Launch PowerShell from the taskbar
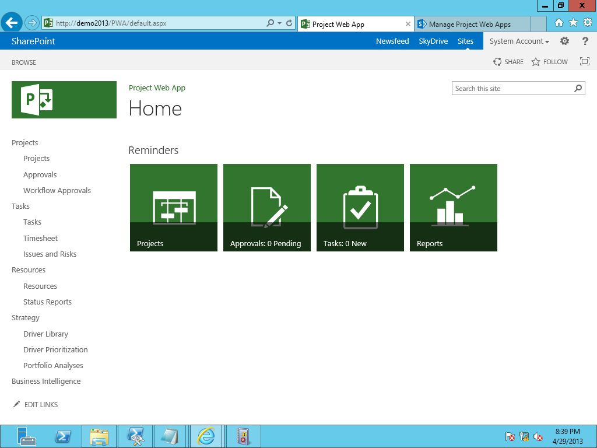 (63, 436)
